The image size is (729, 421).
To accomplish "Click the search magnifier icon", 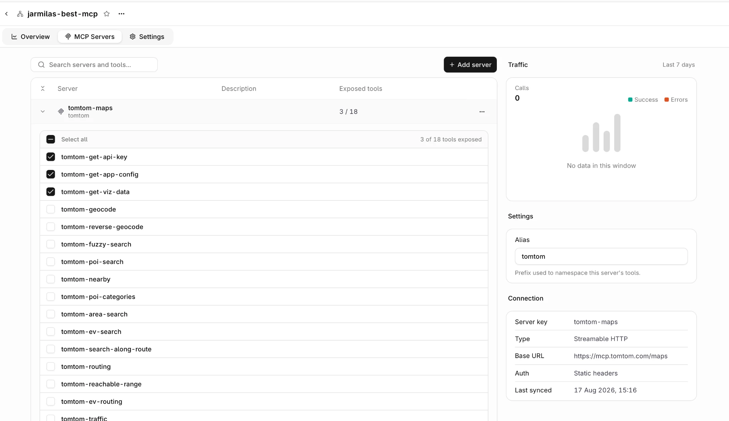I will (42, 65).
